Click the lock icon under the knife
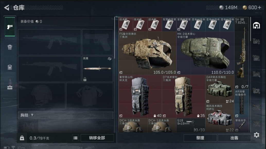The image size is (266, 149). coord(85,79)
